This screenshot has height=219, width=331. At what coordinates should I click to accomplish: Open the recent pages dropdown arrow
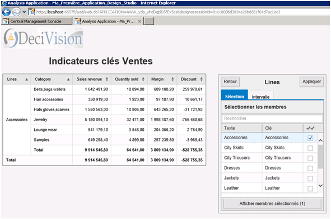tap(24, 12)
